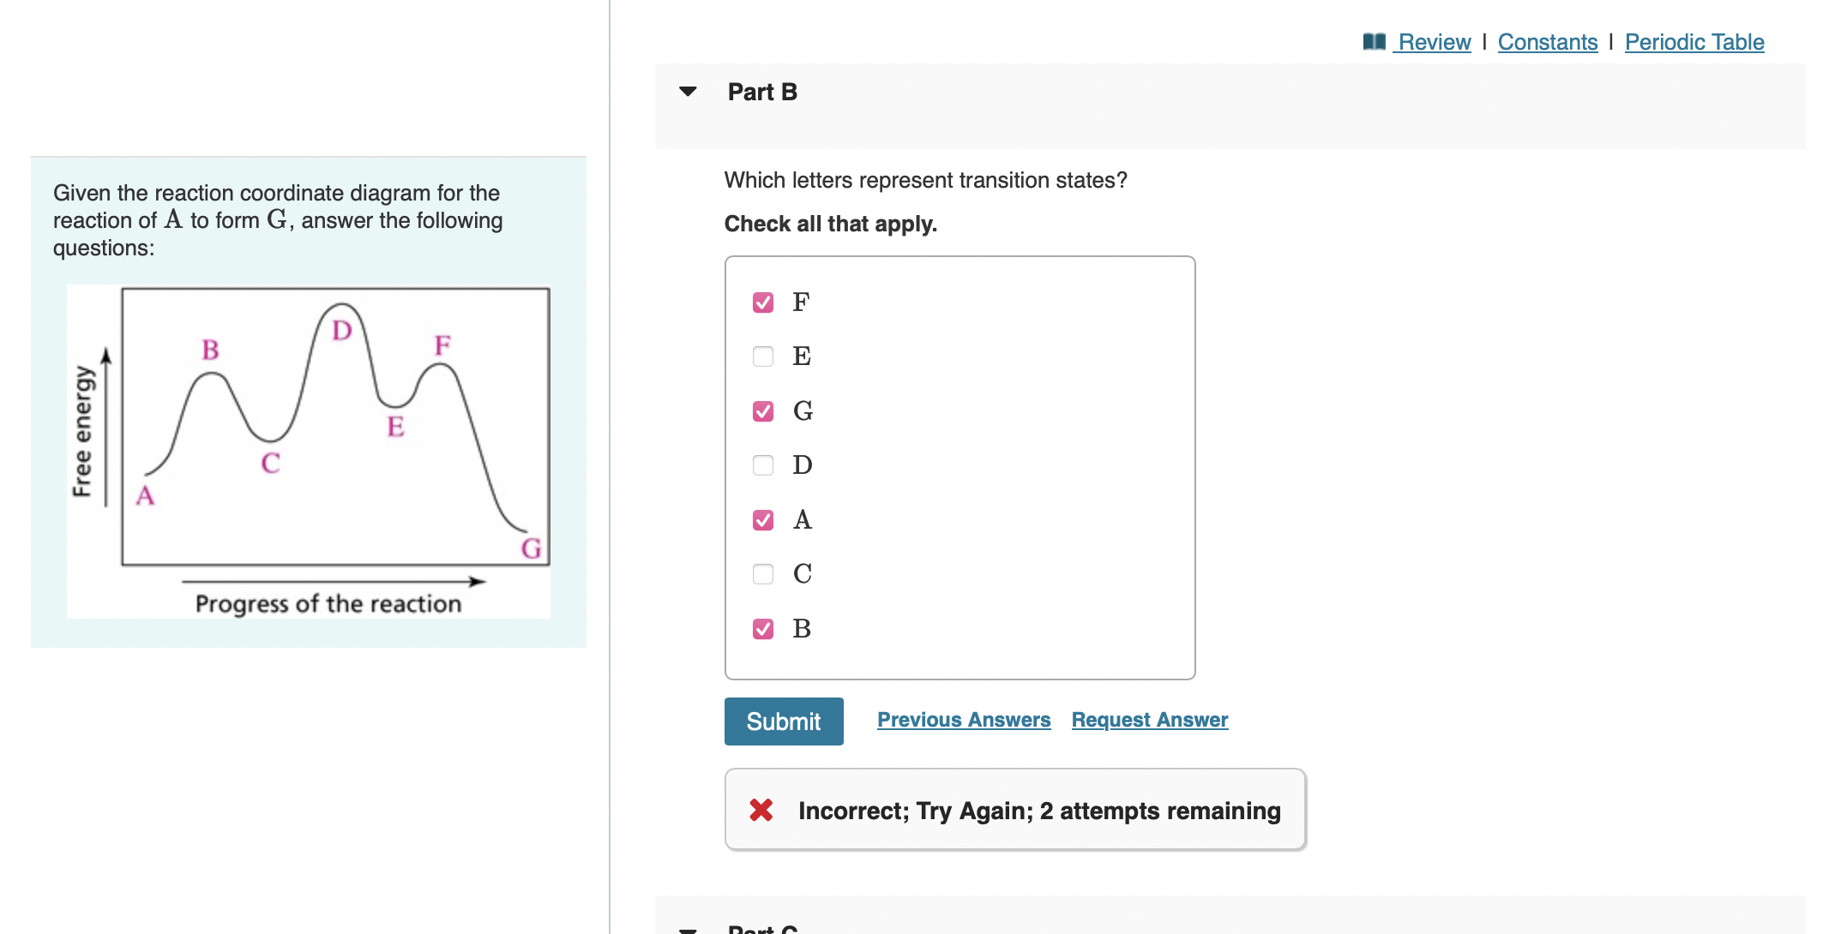The height and width of the screenshot is (934, 1835).
Task: Click the Submit button
Action: point(783,721)
